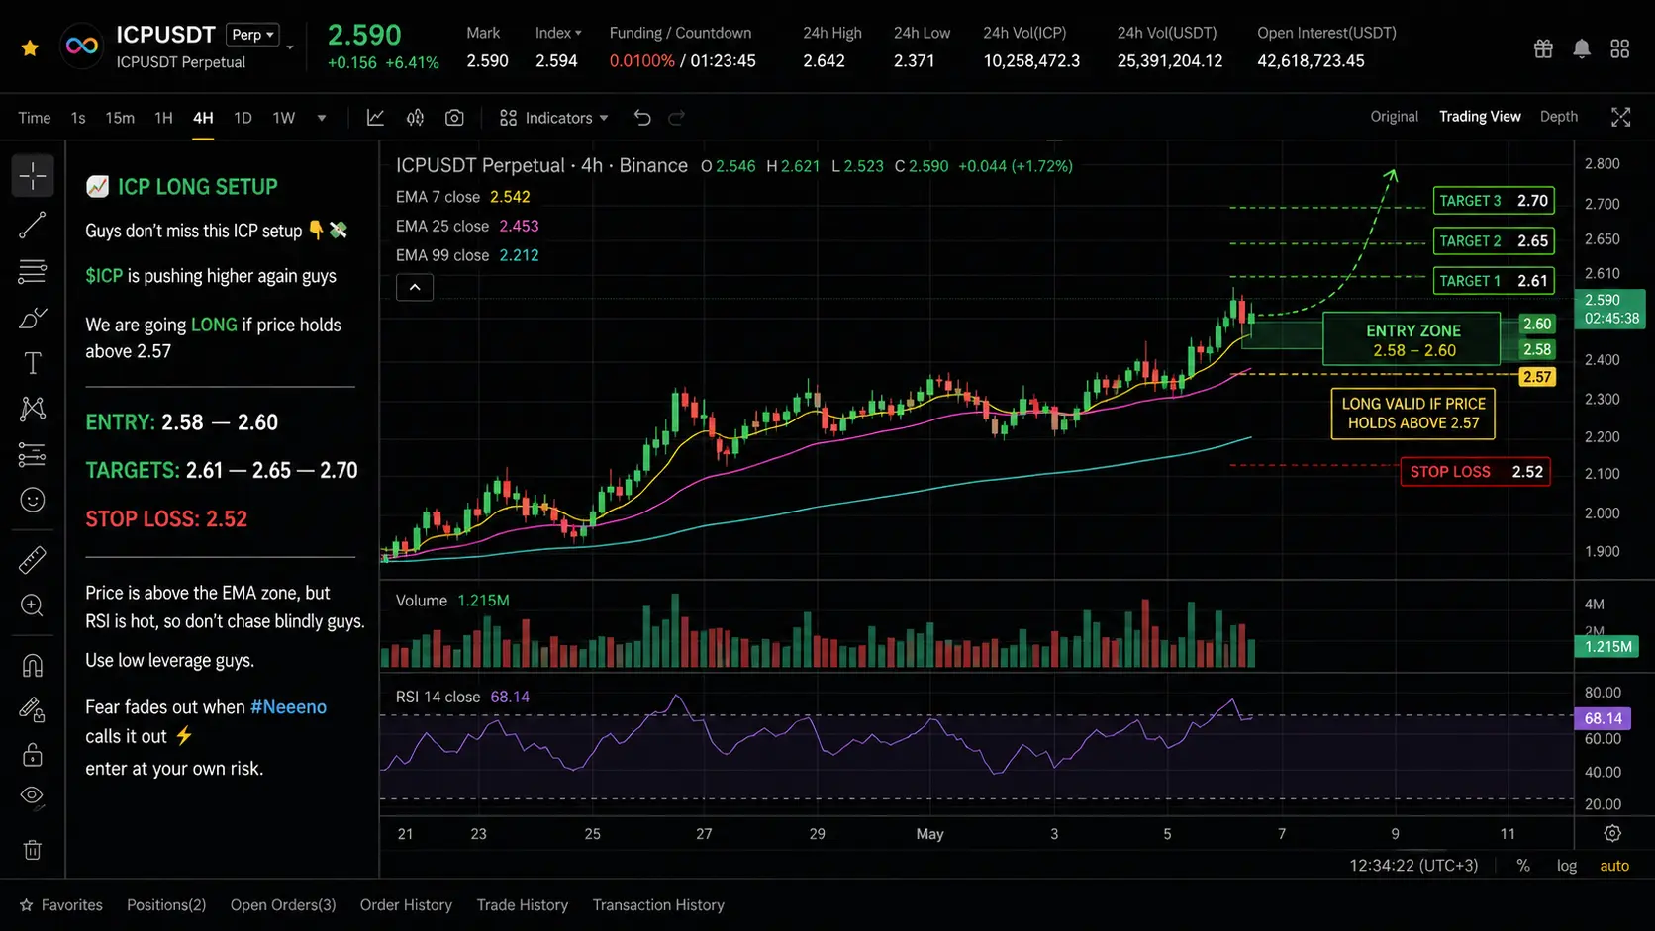Image resolution: width=1655 pixels, height=931 pixels.
Task: Select the zoom in tool
Action: coord(33,605)
